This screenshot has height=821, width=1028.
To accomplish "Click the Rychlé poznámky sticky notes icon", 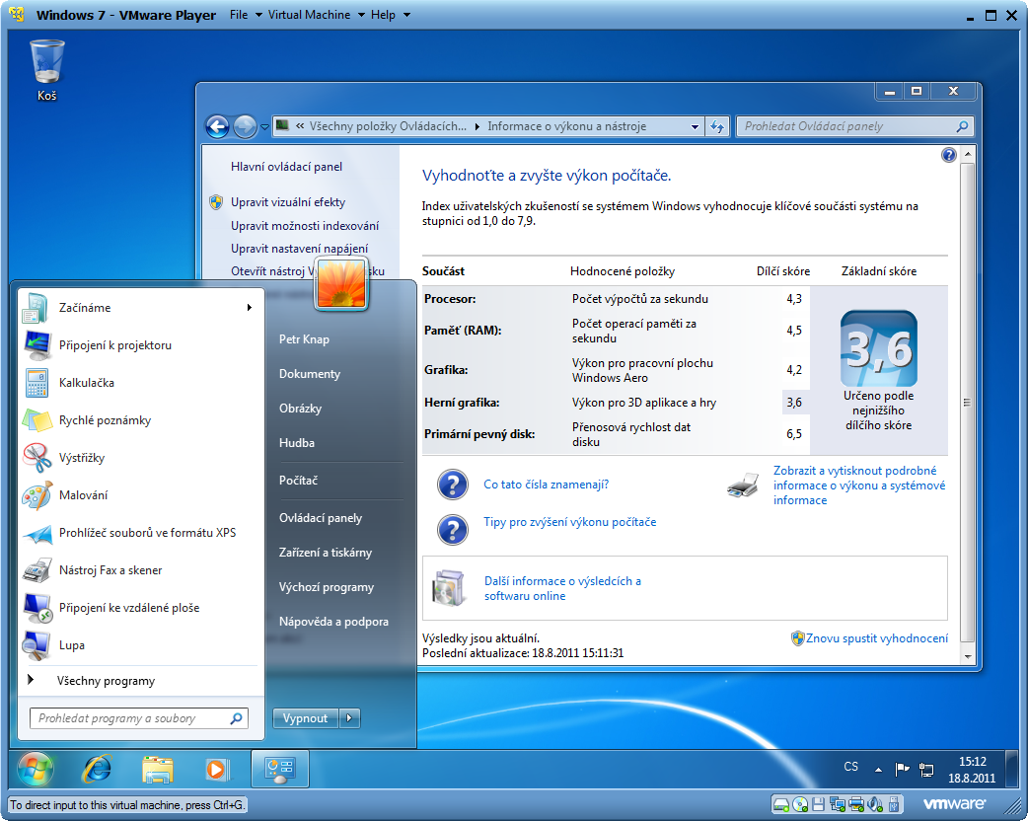I will click(x=37, y=420).
